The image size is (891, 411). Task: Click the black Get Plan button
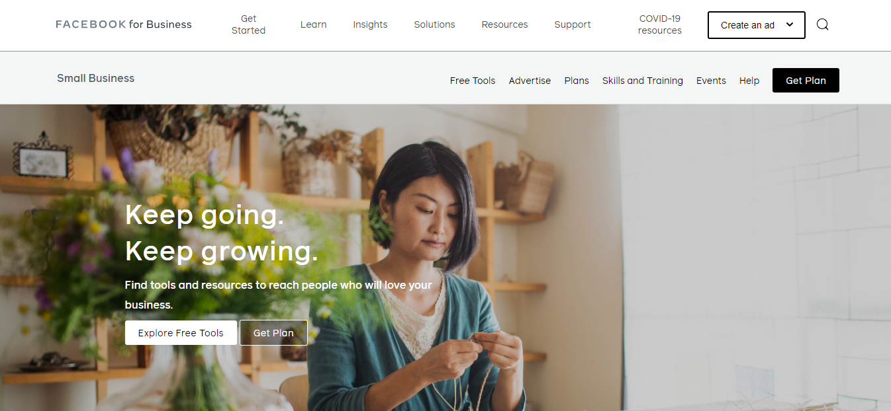click(806, 81)
